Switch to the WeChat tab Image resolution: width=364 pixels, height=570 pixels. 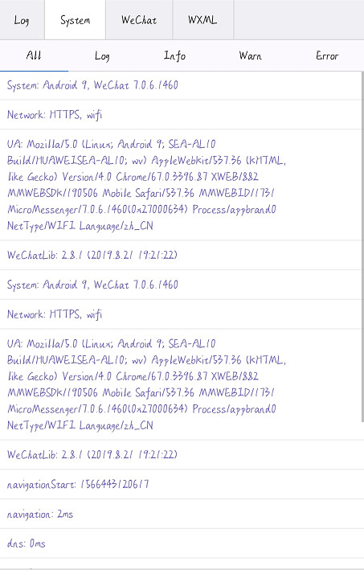[139, 19]
